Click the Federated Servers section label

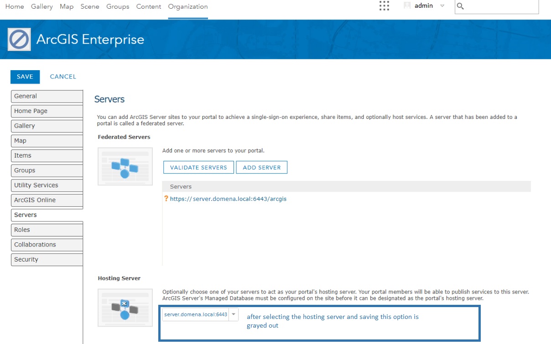click(x=124, y=137)
